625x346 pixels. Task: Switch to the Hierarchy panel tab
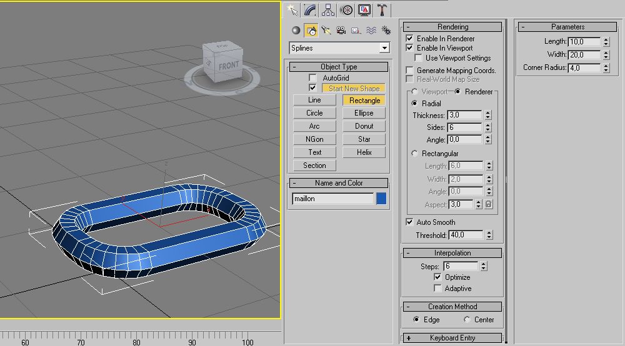[x=327, y=10]
